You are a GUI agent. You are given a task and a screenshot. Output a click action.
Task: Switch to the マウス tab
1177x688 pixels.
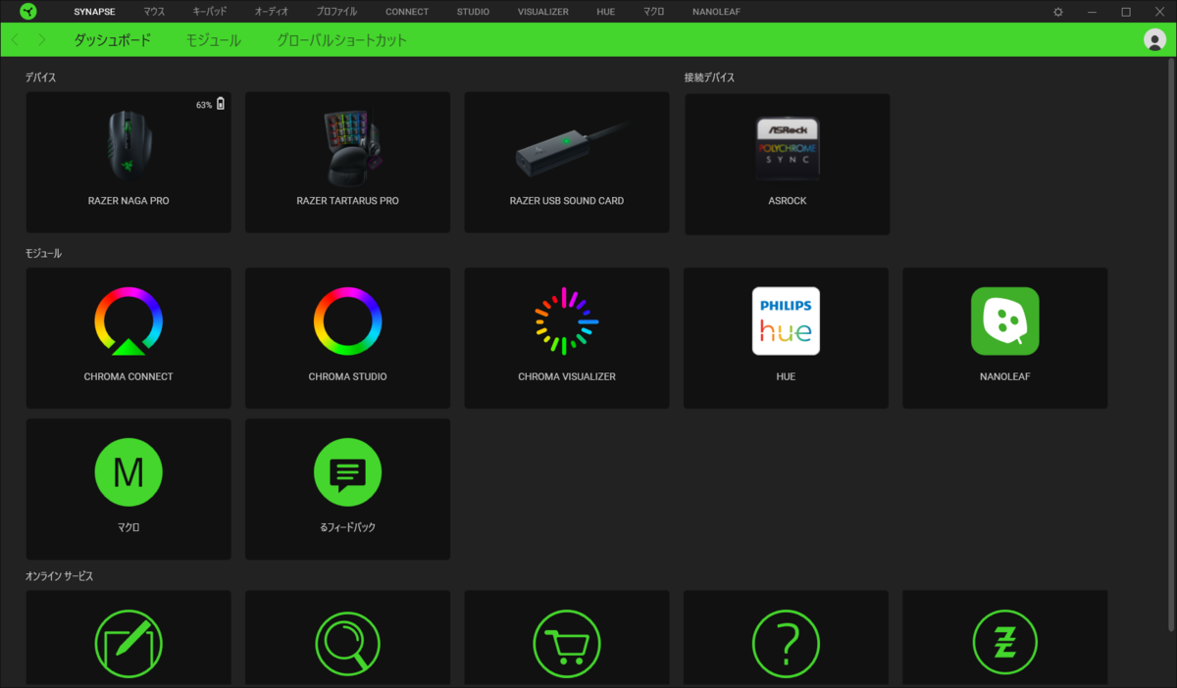click(154, 11)
